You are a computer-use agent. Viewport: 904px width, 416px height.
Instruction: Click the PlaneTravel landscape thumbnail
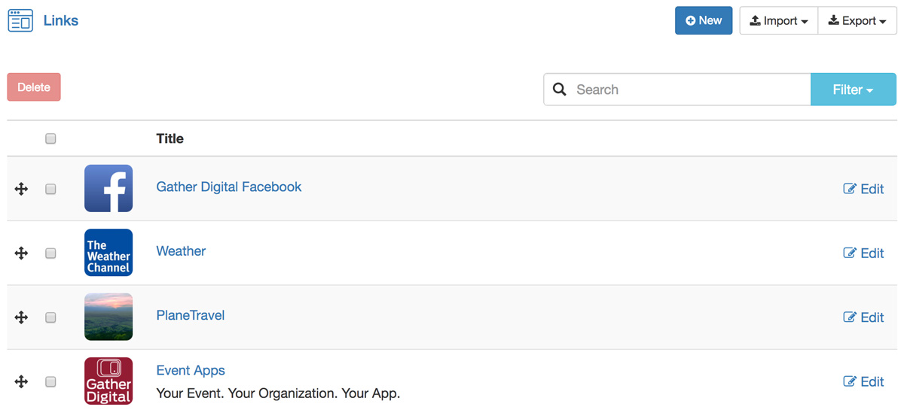[108, 317]
